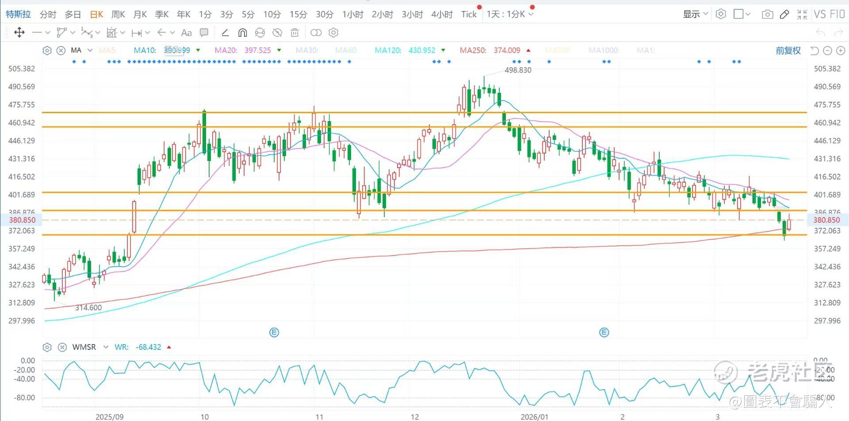Image resolution: width=849 pixels, height=421 pixels.
Task: Insert a comment bubble annotation
Action: coord(204,32)
